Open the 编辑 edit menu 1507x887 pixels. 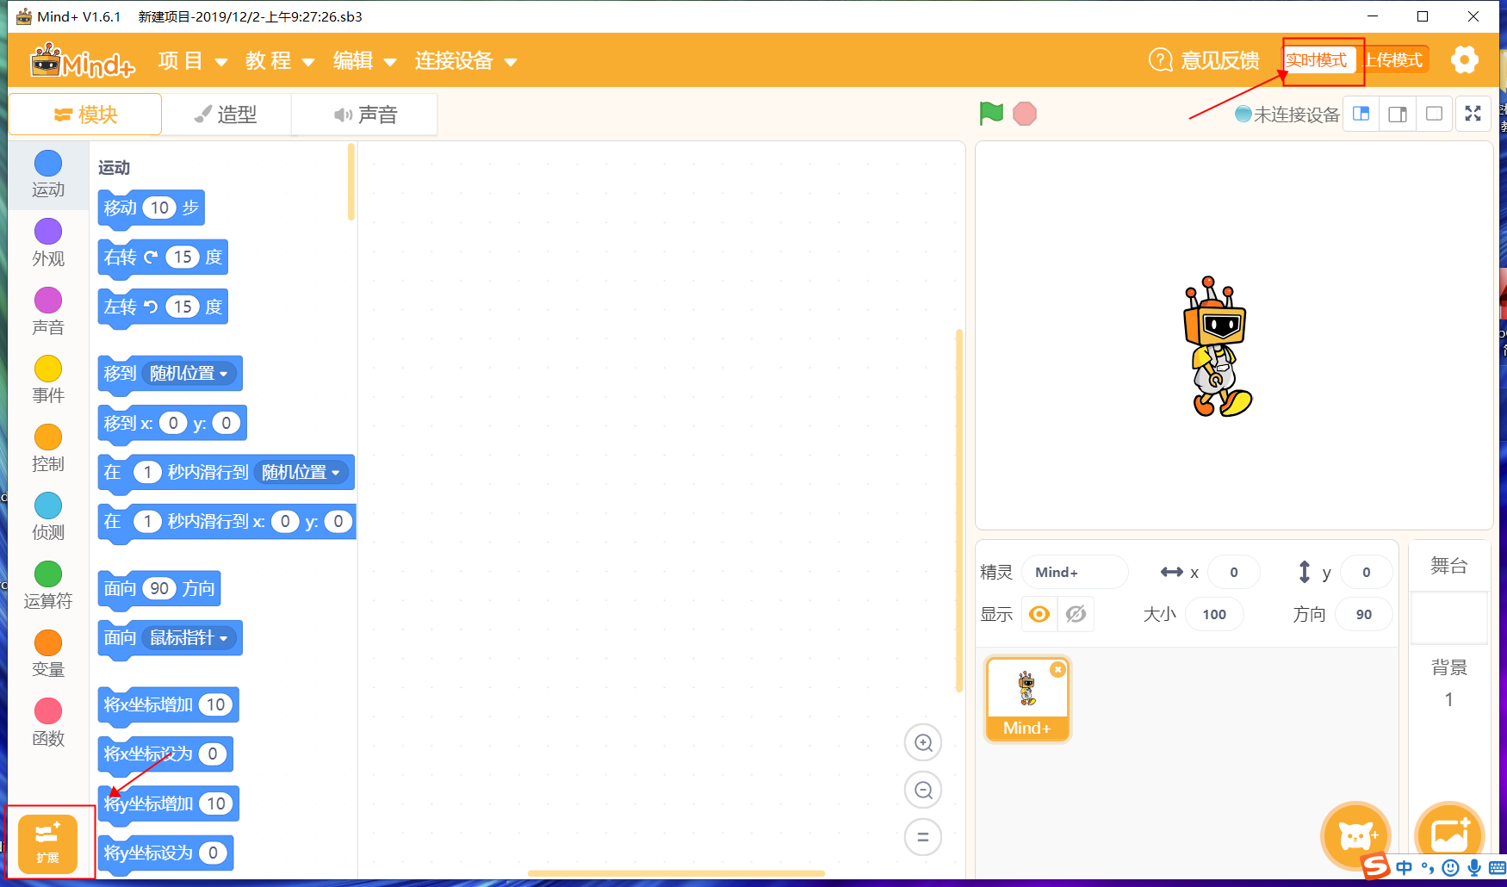pos(365,61)
